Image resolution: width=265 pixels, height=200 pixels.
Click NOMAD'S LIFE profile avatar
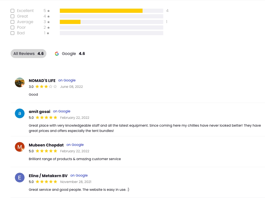[20, 83]
